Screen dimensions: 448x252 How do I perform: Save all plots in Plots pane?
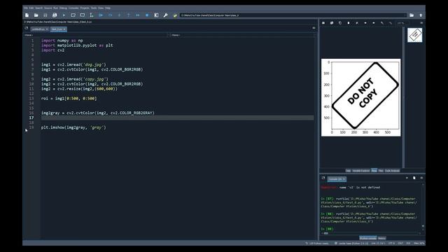332,23
